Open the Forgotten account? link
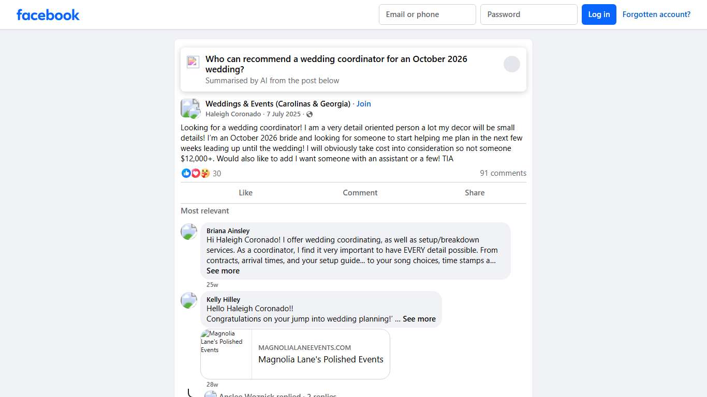 point(656,14)
